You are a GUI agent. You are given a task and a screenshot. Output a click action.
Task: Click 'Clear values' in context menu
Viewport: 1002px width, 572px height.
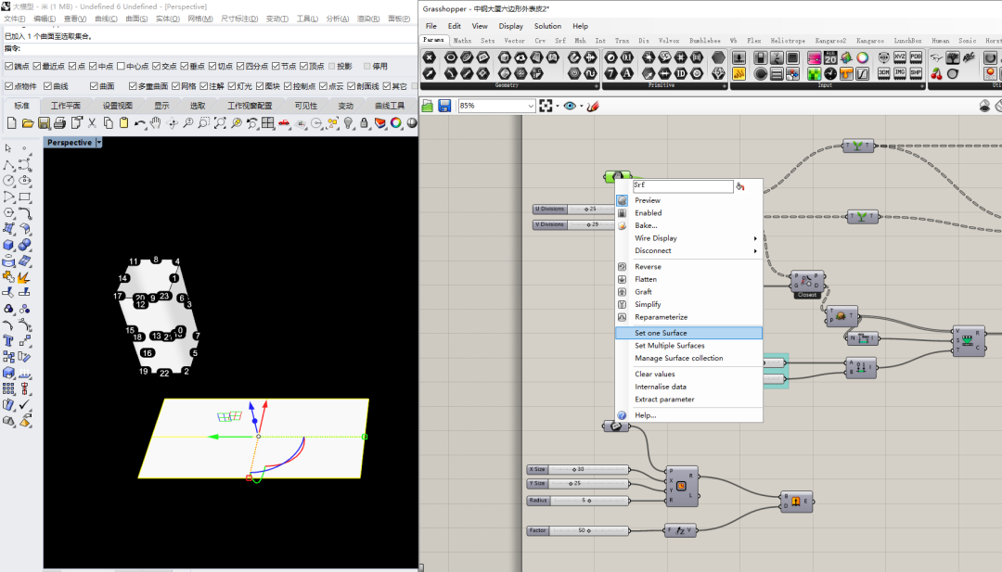pos(688,375)
